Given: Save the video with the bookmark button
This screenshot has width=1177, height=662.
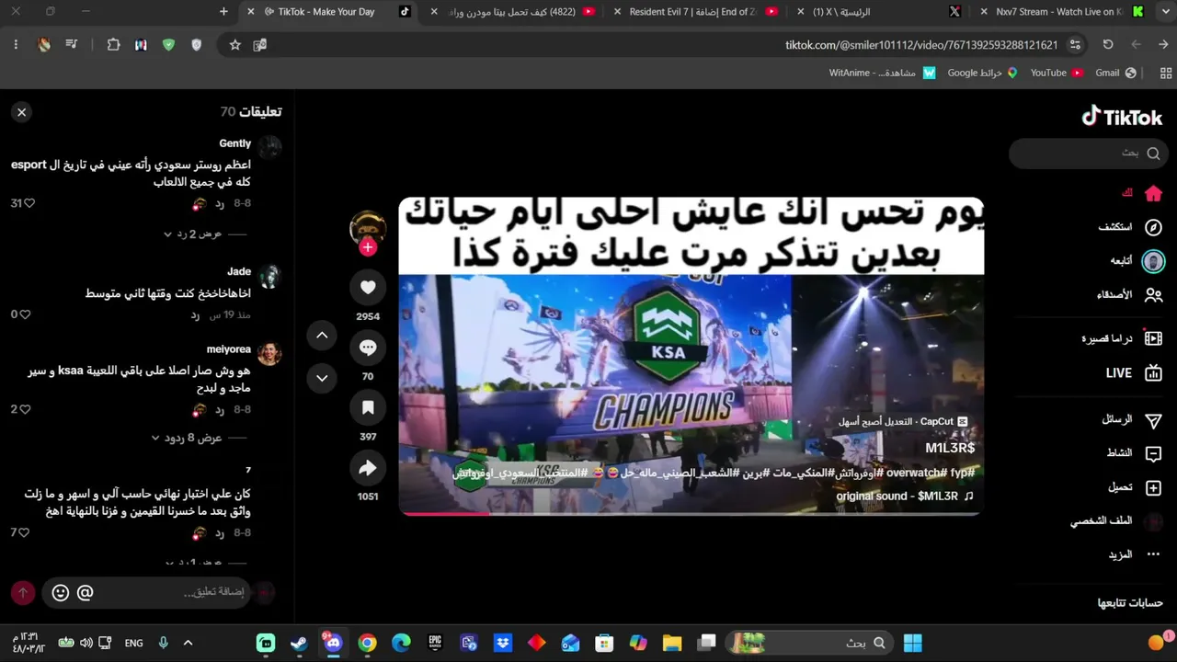Looking at the screenshot, I should click(x=368, y=407).
